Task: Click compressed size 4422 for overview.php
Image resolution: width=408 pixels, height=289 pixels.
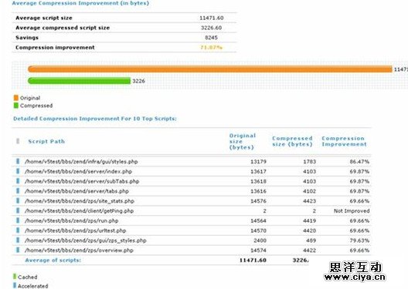Action: (310, 250)
